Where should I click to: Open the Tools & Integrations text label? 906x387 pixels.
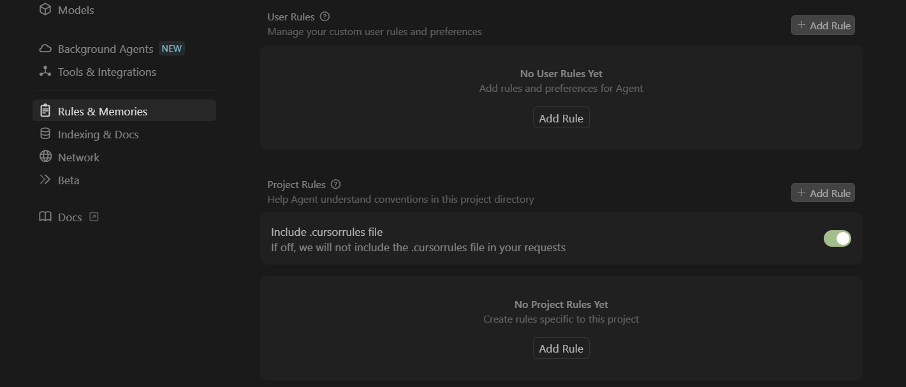pyautogui.click(x=107, y=72)
